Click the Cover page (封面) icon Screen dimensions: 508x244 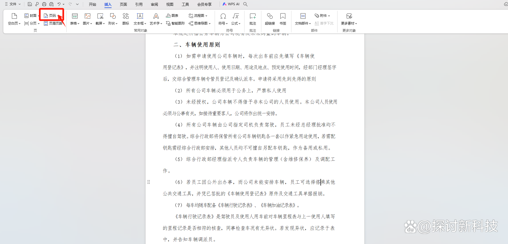pyautogui.click(x=27, y=16)
